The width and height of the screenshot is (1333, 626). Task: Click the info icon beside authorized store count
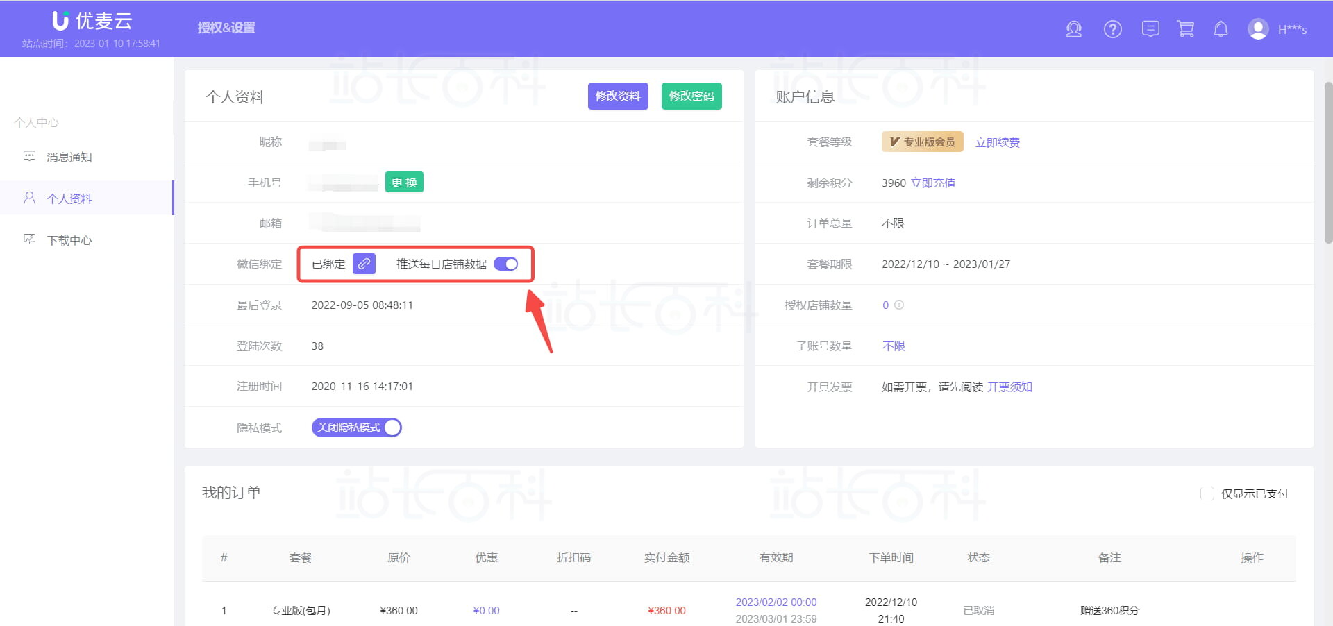[x=899, y=305]
